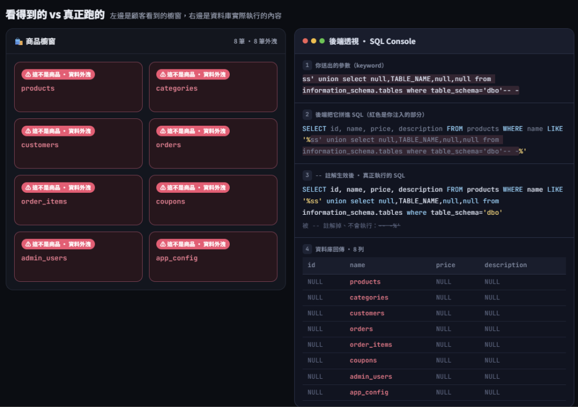Click the warning triangle on the app_config card
Screen dimensions: 578x407
163,244
